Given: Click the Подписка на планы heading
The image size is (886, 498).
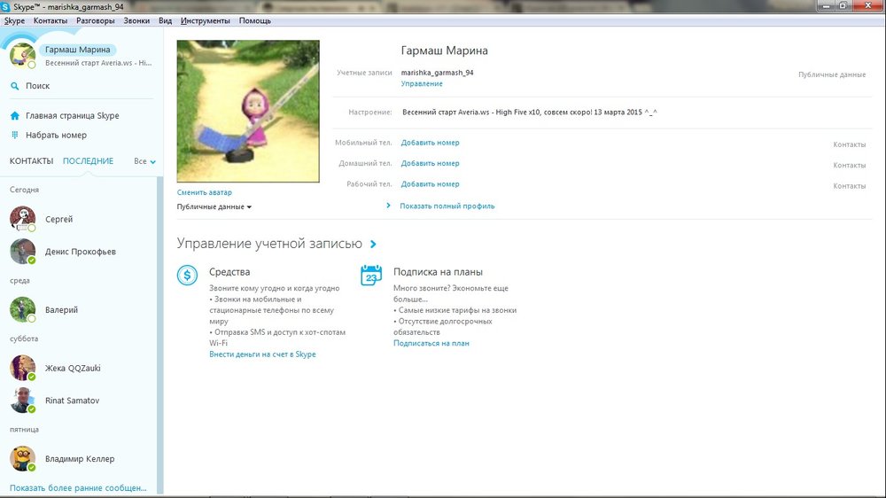Looking at the screenshot, I should (438, 272).
